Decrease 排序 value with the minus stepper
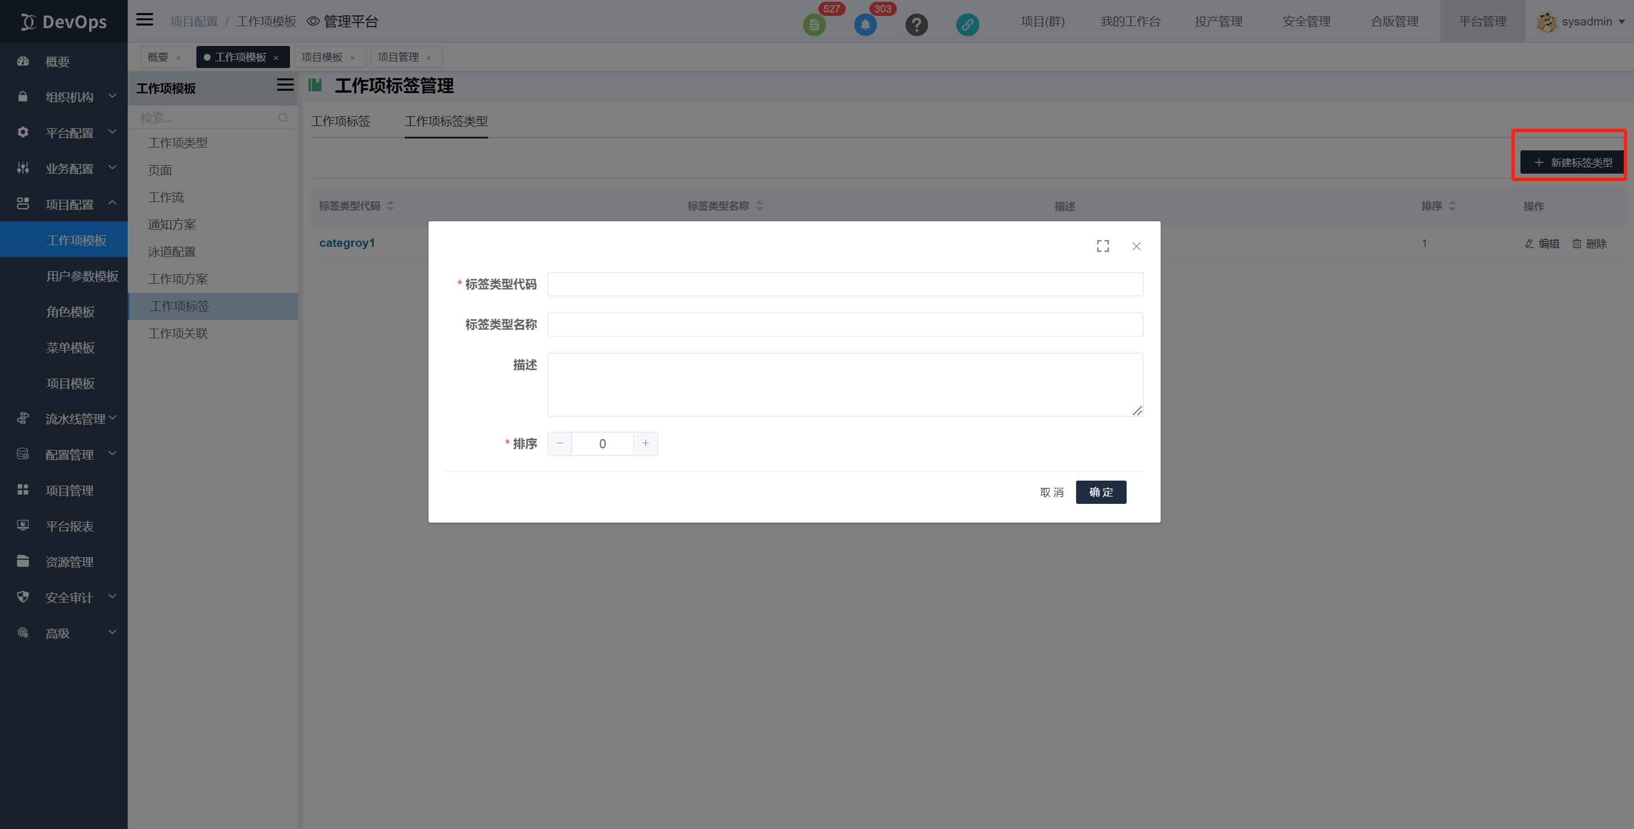The image size is (1634, 829). (x=560, y=443)
